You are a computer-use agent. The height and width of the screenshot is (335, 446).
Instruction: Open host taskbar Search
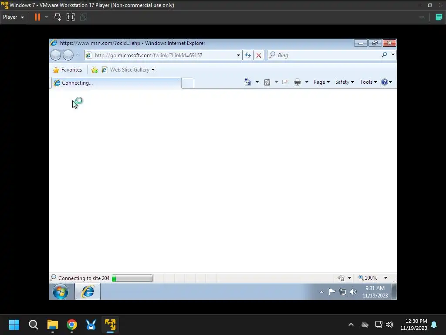[x=33, y=325]
